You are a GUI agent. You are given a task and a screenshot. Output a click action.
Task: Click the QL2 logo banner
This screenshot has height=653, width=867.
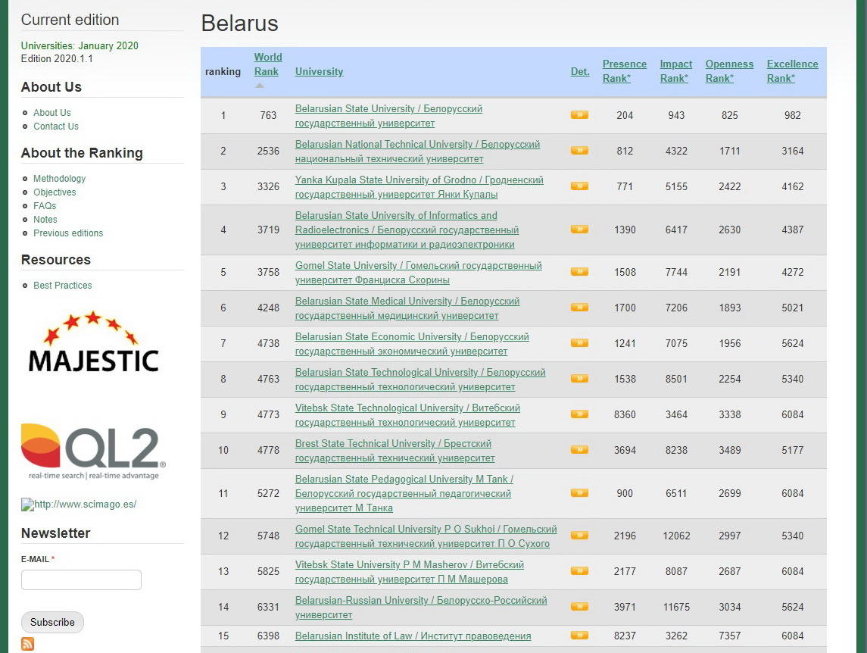93,451
